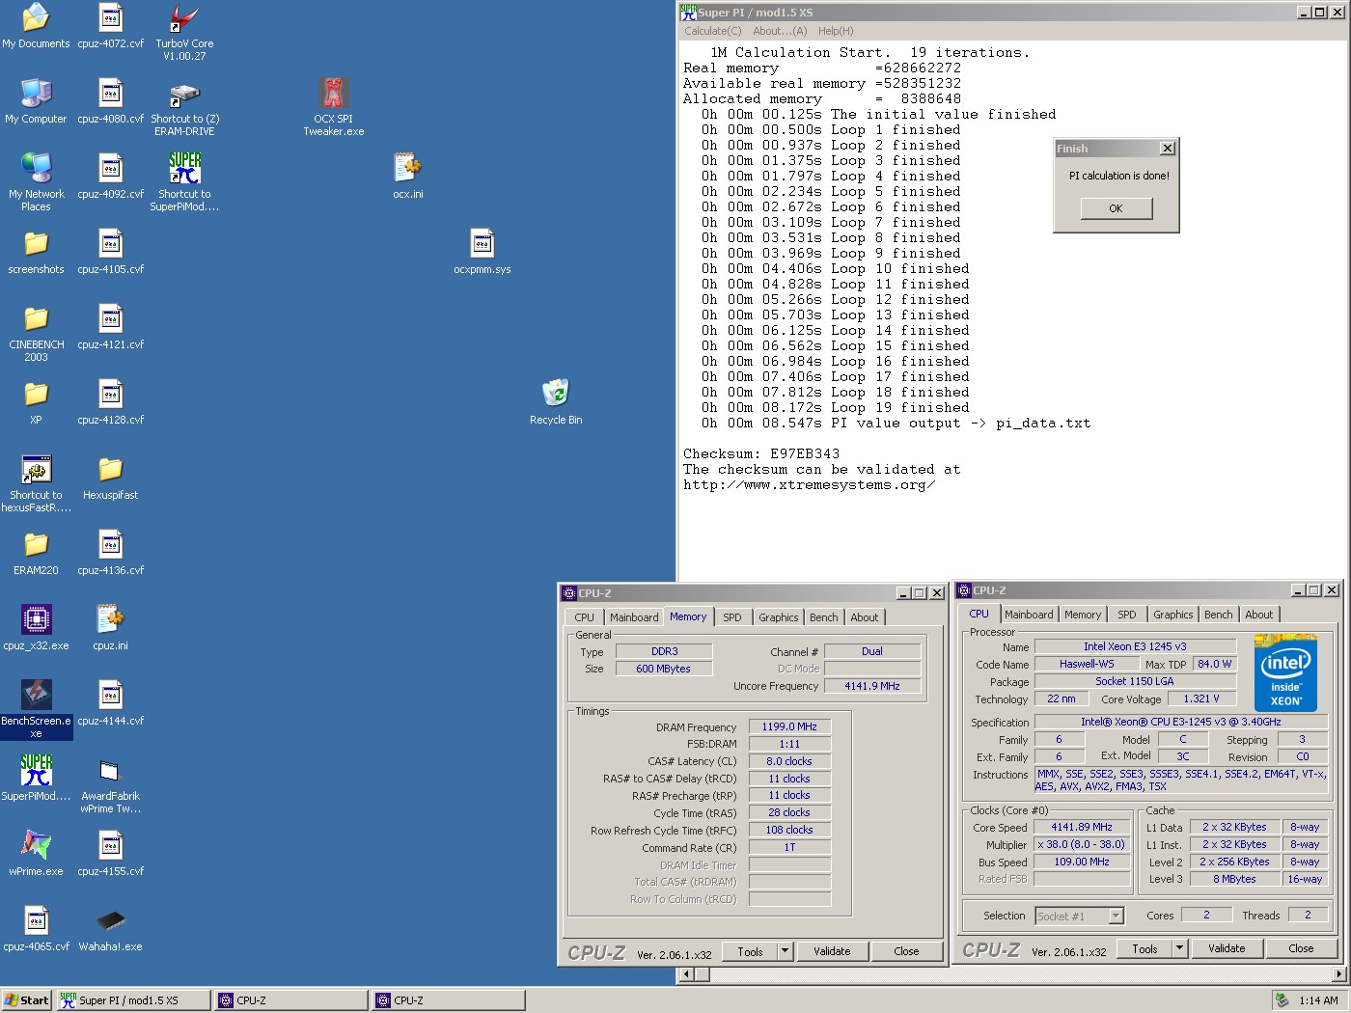The height and width of the screenshot is (1013, 1351).
Task: Expand Tools dropdown arrow in right CPU-Z window
Action: coord(1179,948)
